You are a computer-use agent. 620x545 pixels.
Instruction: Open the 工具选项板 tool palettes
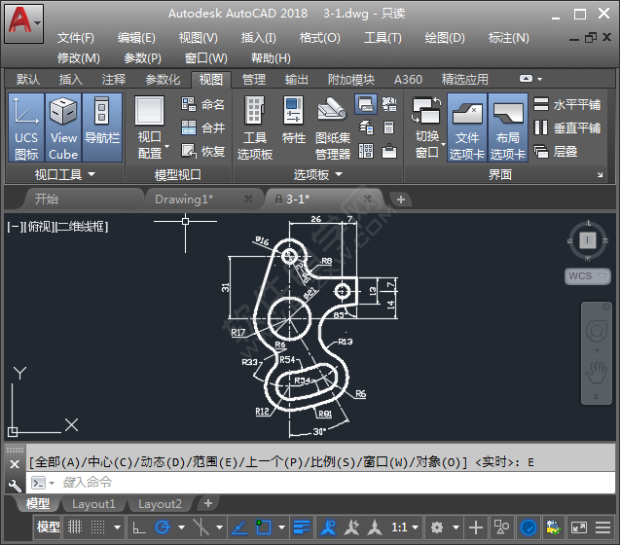click(x=255, y=127)
